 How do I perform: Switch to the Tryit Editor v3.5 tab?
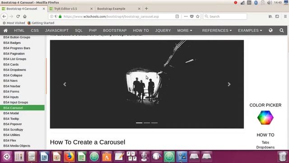71,9
